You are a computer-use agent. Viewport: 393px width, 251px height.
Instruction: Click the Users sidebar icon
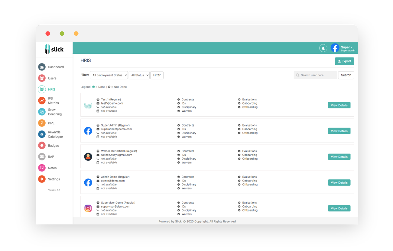[42, 78]
